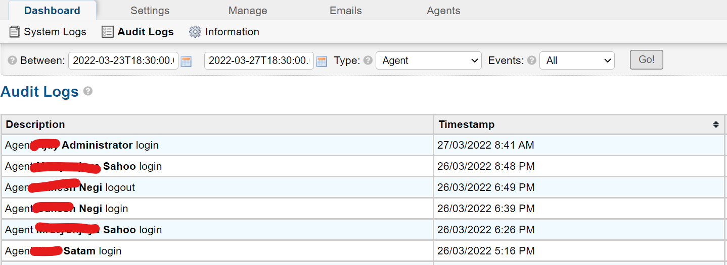Image resolution: width=727 pixels, height=265 pixels.
Task: Click the Audit Logs list icon
Action: point(108,32)
